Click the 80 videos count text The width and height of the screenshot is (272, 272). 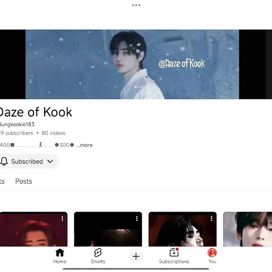click(x=53, y=133)
